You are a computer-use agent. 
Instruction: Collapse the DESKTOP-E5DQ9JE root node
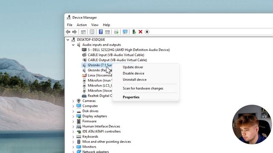click(68, 40)
